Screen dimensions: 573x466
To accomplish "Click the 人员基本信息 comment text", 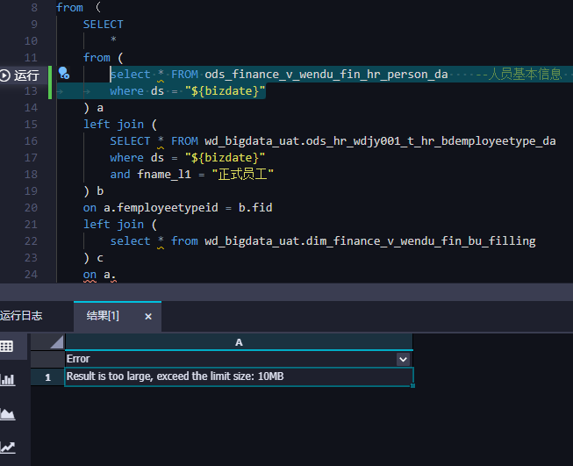I will 525,75.
